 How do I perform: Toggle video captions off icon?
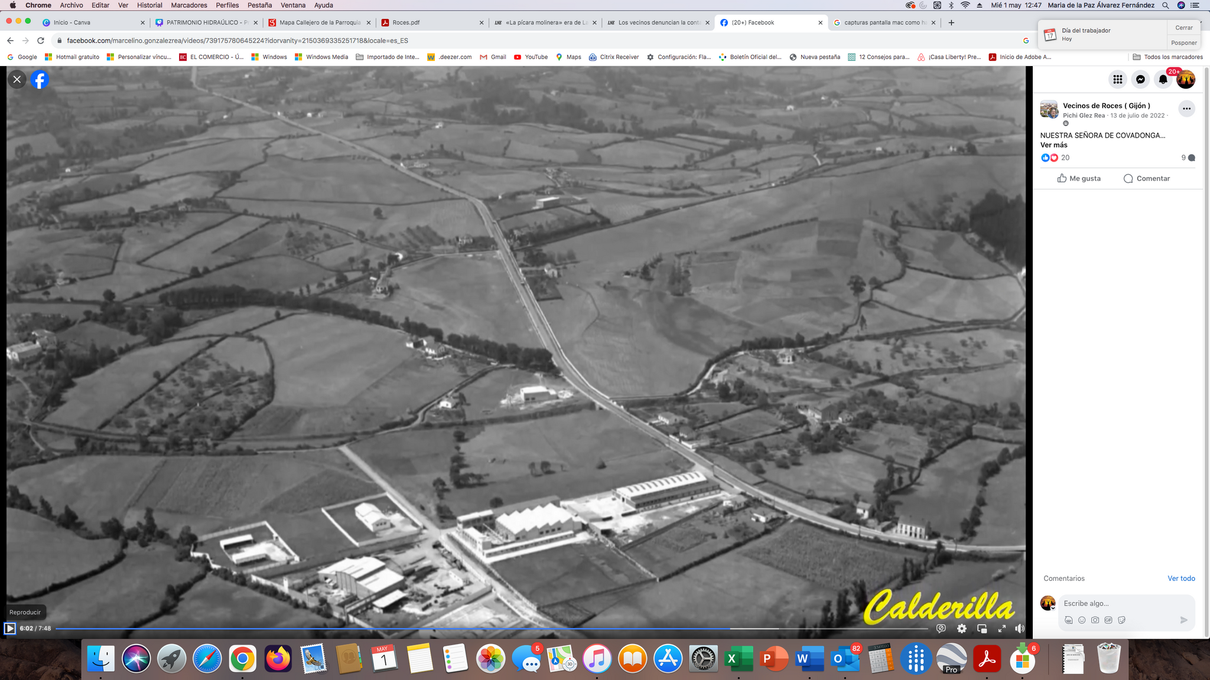(x=941, y=629)
